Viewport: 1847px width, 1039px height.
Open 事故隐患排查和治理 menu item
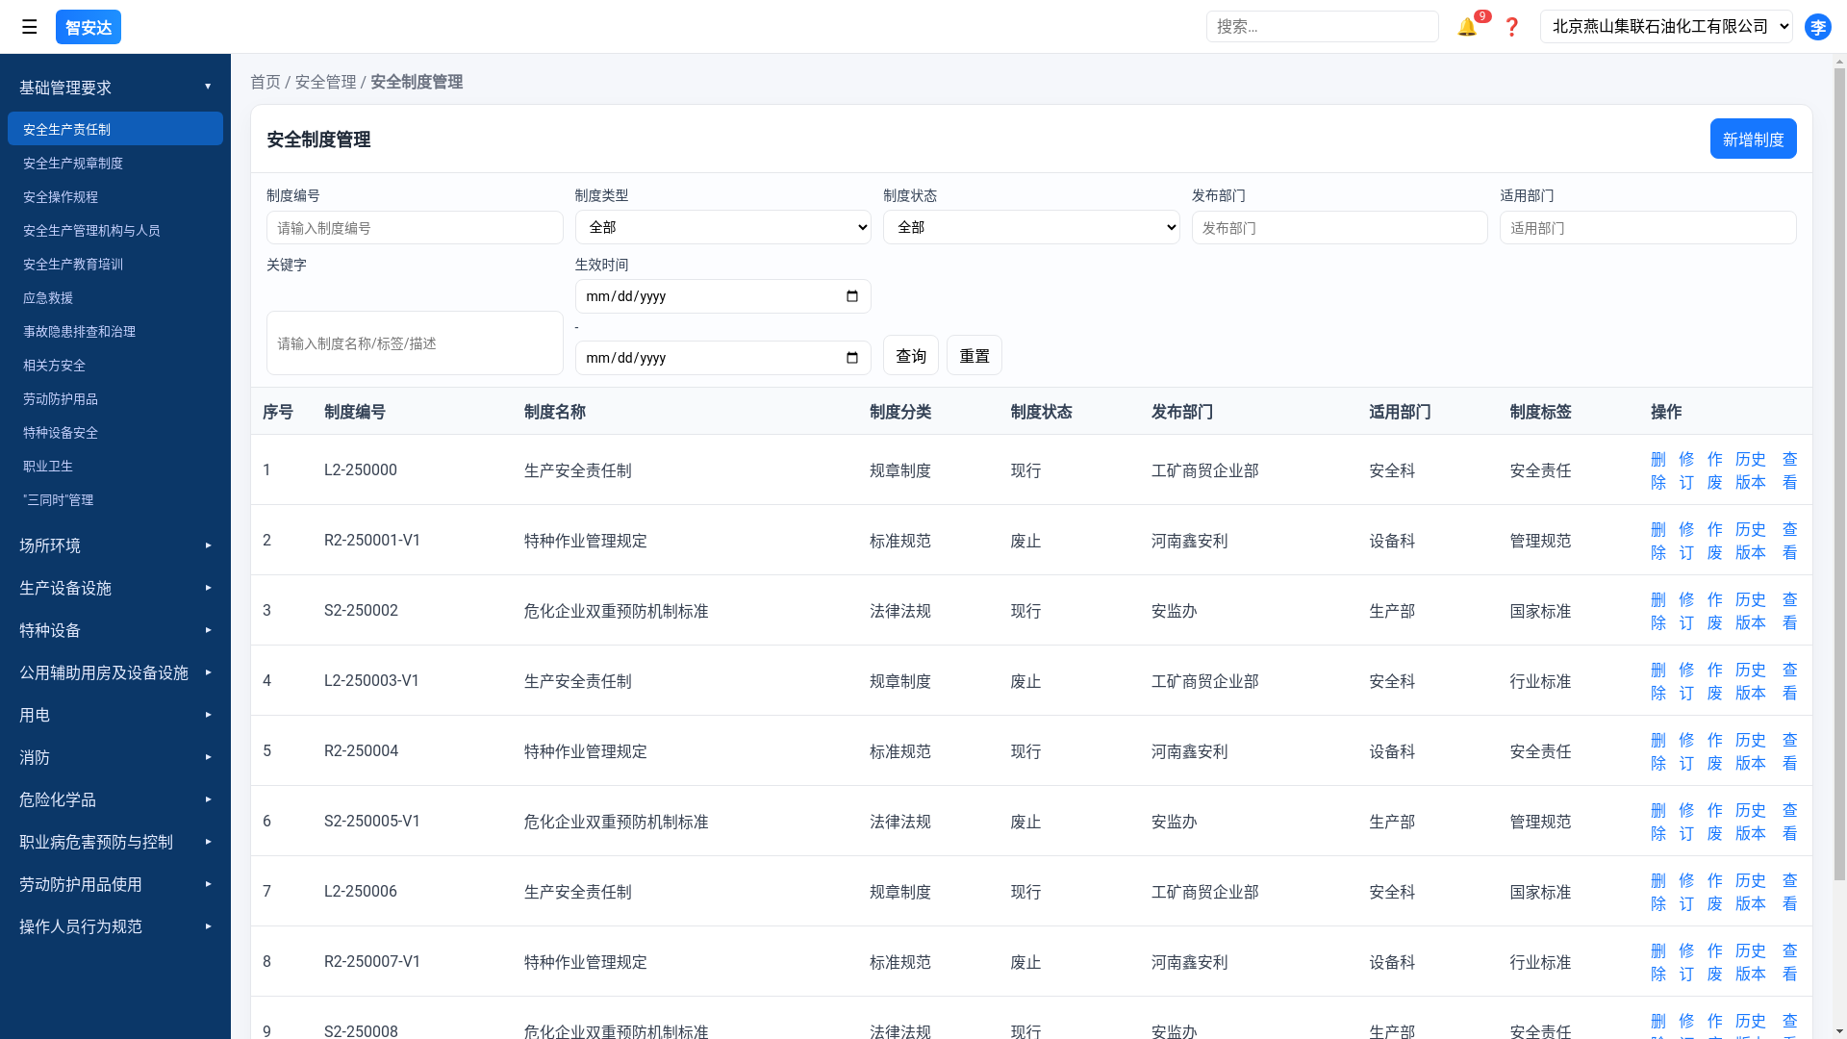point(115,331)
